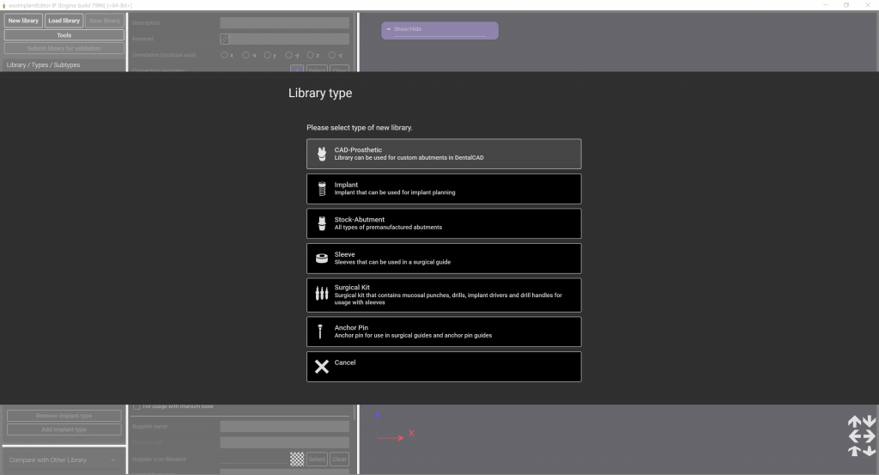Image resolution: width=879 pixels, height=475 pixels.
Task: Select the Sleeve library icon
Action: point(322,259)
